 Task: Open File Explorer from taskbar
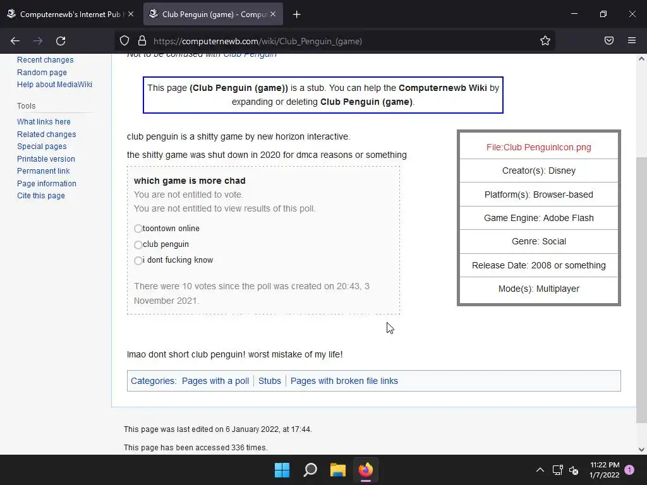(x=338, y=470)
